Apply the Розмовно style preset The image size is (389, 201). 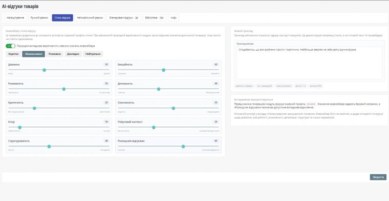click(x=55, y=54)
